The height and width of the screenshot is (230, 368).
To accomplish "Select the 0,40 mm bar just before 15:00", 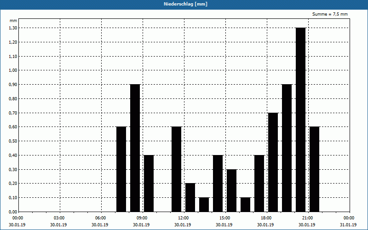I will [218, 184].
